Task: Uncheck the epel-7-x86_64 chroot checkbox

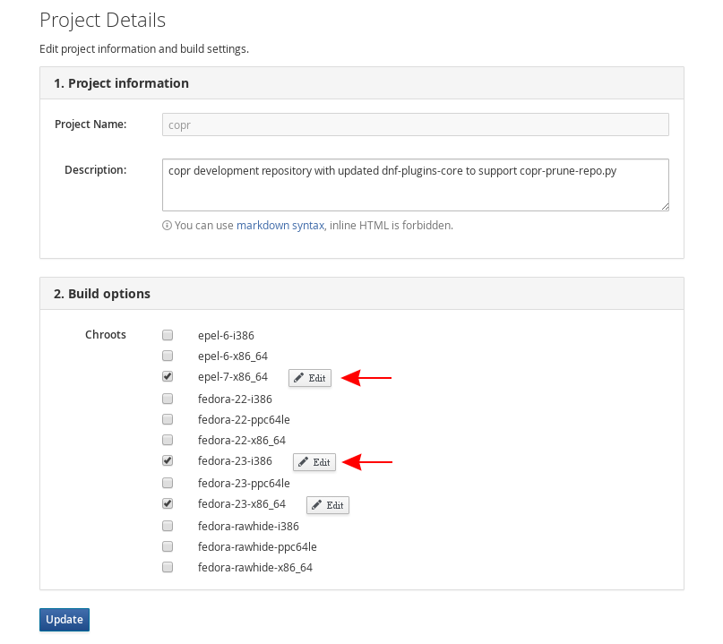Action: pos(168,377)
